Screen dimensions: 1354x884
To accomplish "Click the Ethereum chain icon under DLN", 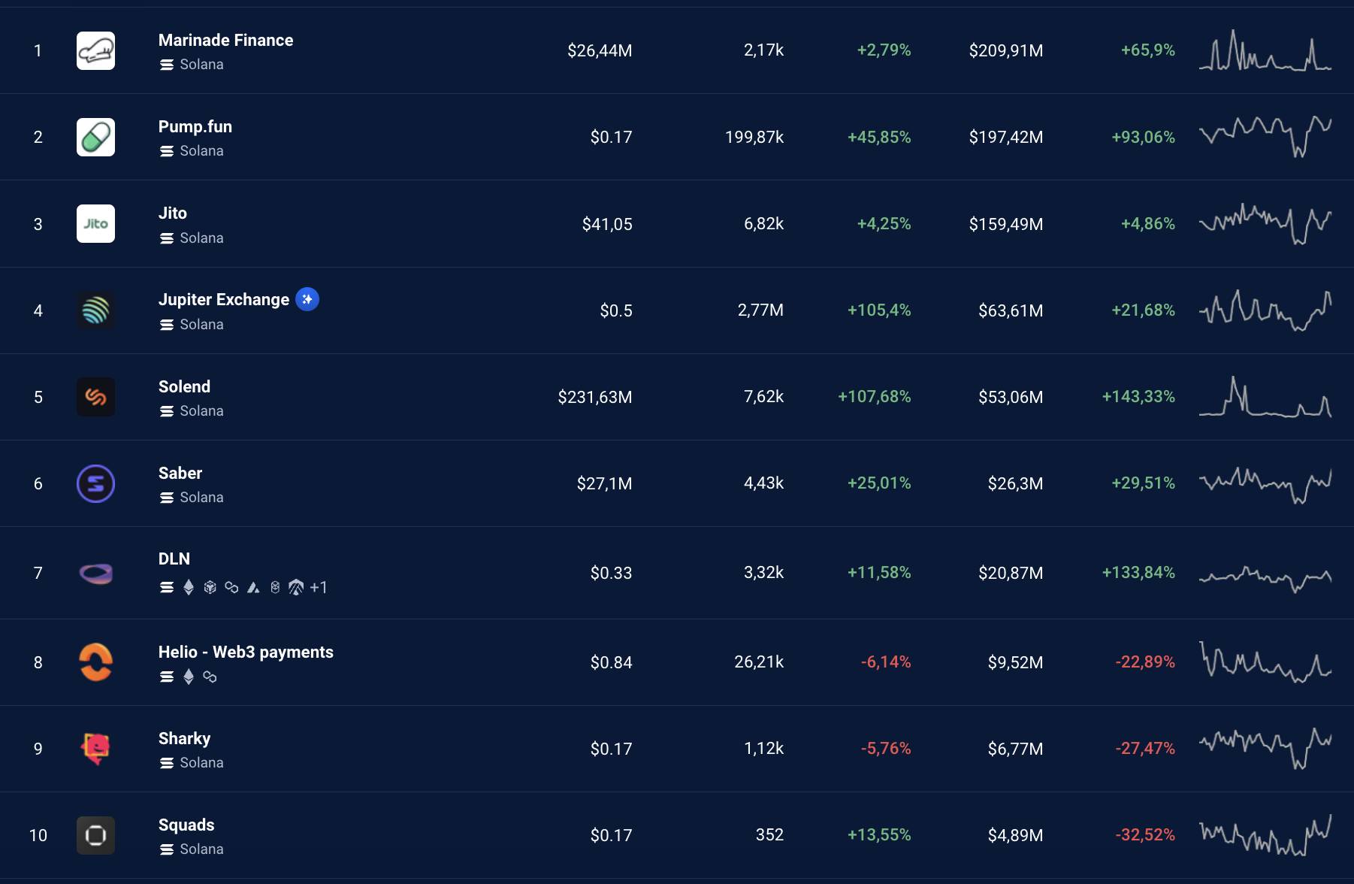I will (x=189, y=587).
